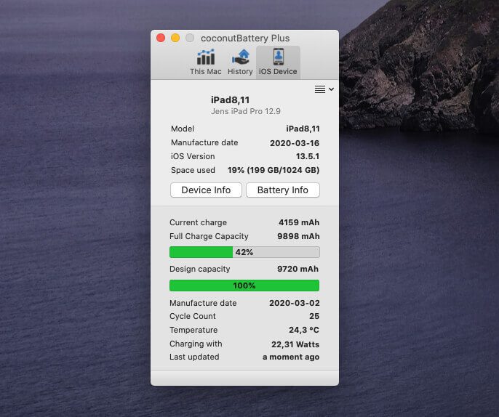
Task: Click the 42% current charge progress bar
Action: (x=244, y=252)
